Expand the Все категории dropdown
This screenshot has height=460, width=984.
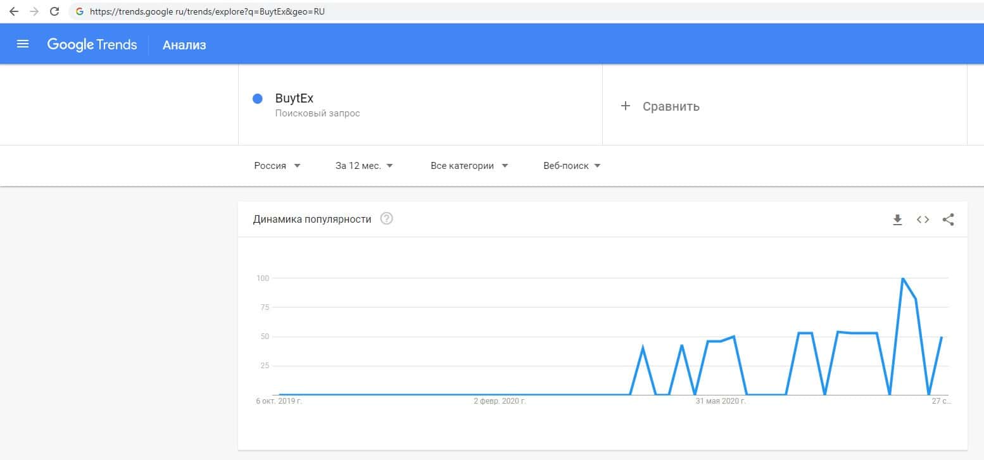(469, 166)
